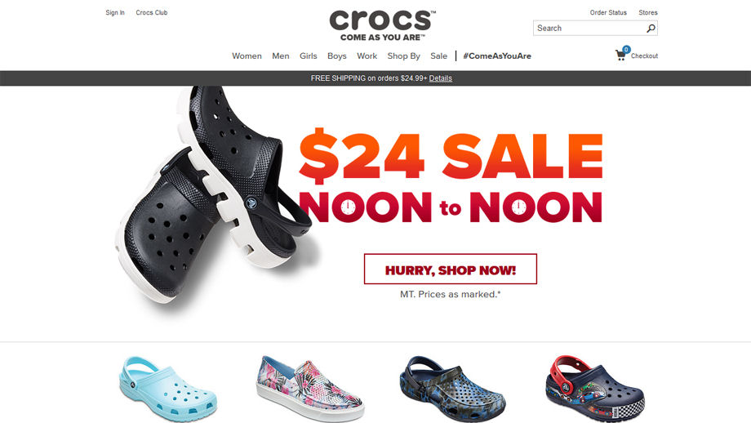Open the Women menu
The height and width of the screenshot is (423, 751).
click(247, 56)
